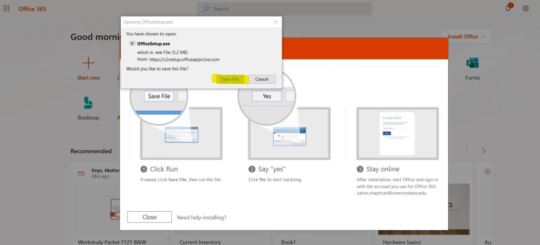The height and width of the screenshot is (245, 540).
Task: Go to next recommended items arrow
Action: pyautogui.click(x=484, y=151)
